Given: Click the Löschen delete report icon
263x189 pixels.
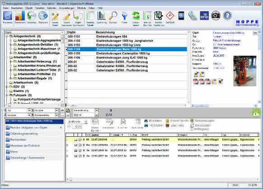Looking at the screenshot, I should (x=123, y=122).
